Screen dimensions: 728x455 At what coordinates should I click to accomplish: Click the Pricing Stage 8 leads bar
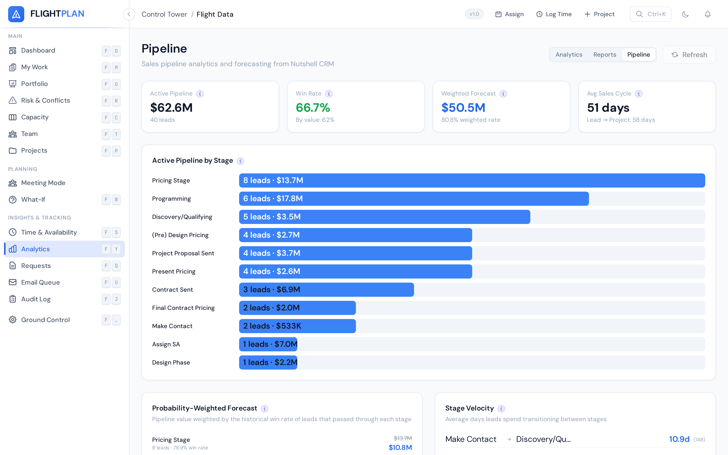click(x=472, y=180)
